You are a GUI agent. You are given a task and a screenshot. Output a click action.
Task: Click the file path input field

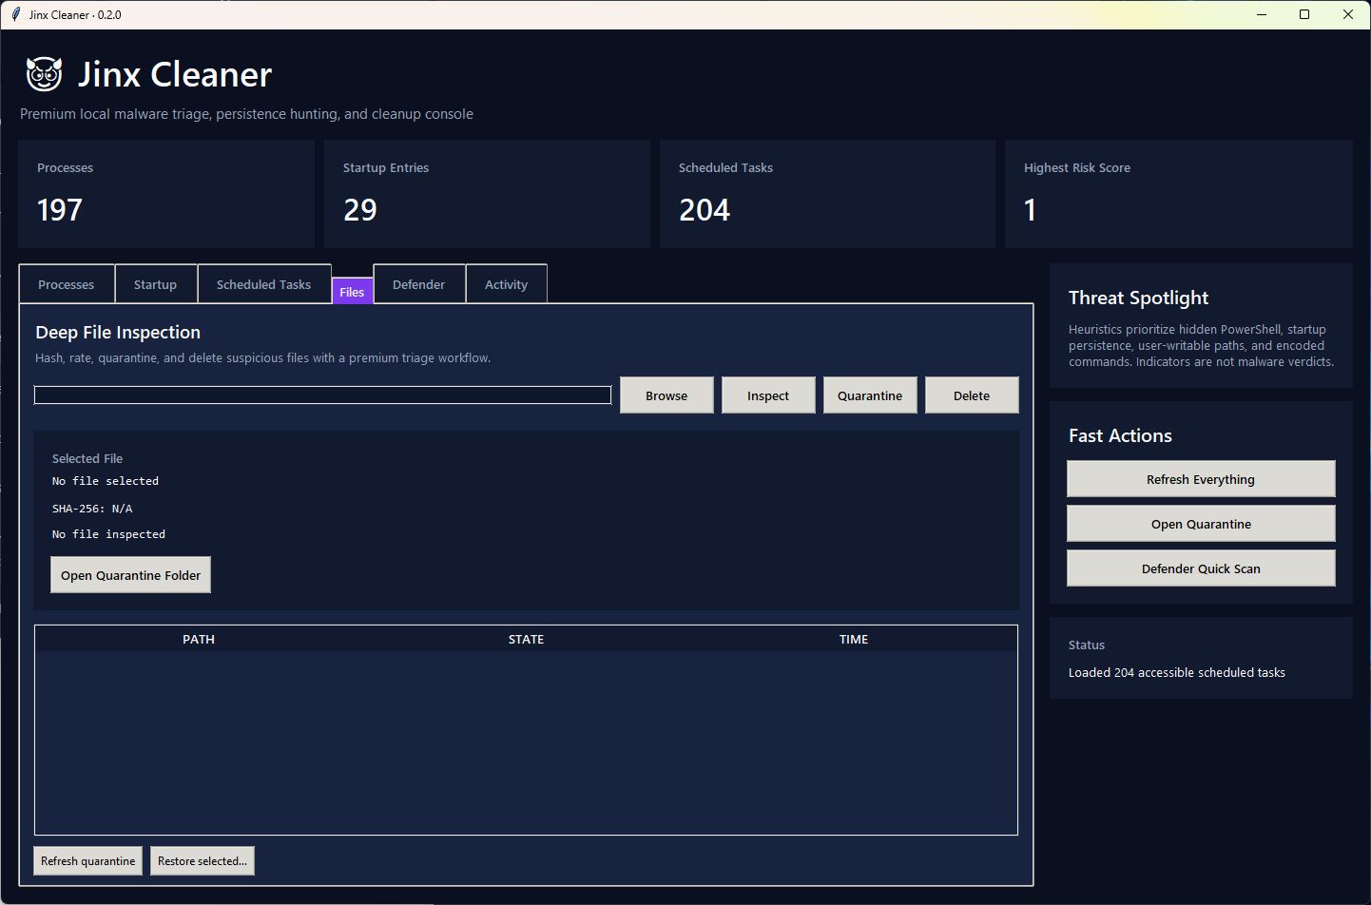(x=322, y=395)
